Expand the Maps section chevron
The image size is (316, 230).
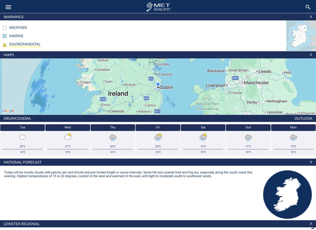click(311, 55)
